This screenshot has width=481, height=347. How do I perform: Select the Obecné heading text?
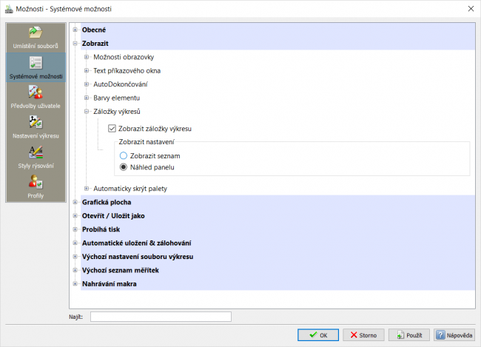pos(94,30)
